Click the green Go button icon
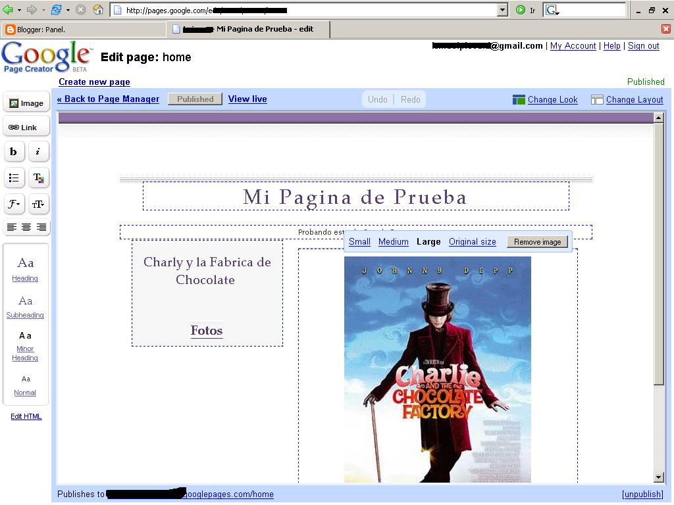The image size is (674, 505). (x=521, y=10)
